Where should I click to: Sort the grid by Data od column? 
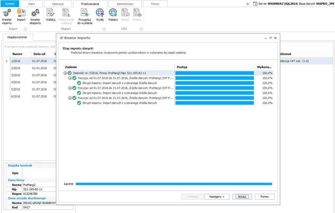(41, 54)
